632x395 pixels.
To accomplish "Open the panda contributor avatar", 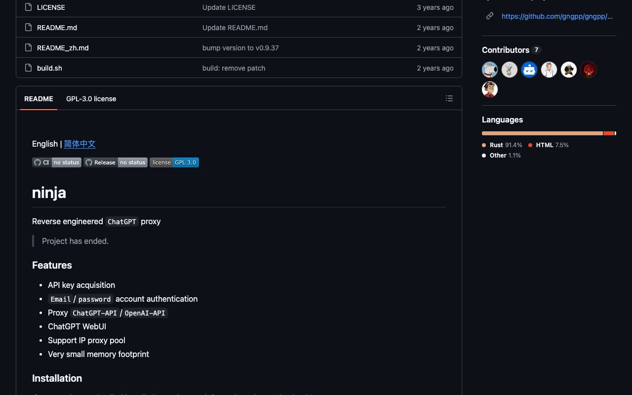I will click(569, 70).
